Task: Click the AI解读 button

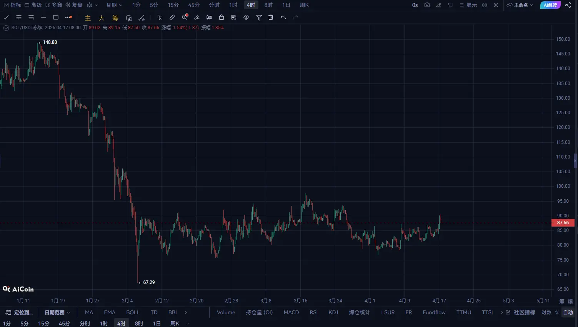Action: click(x=550, y=5)
